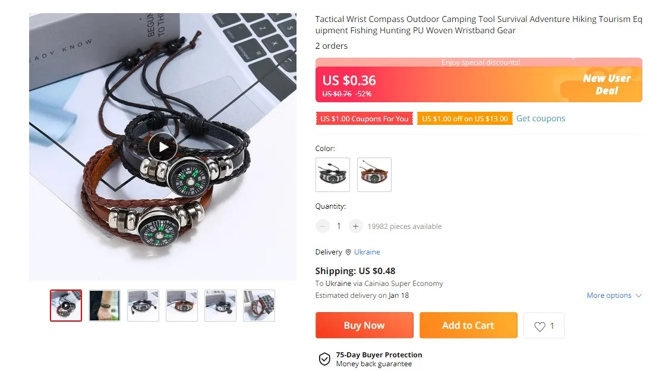Click the Add to Cart button
Viewport: 656px width, 371px height.
click(468, 325)
